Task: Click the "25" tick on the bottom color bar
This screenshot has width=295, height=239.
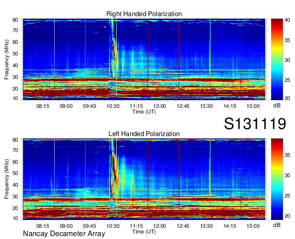Action: click(x=287, y=196)
